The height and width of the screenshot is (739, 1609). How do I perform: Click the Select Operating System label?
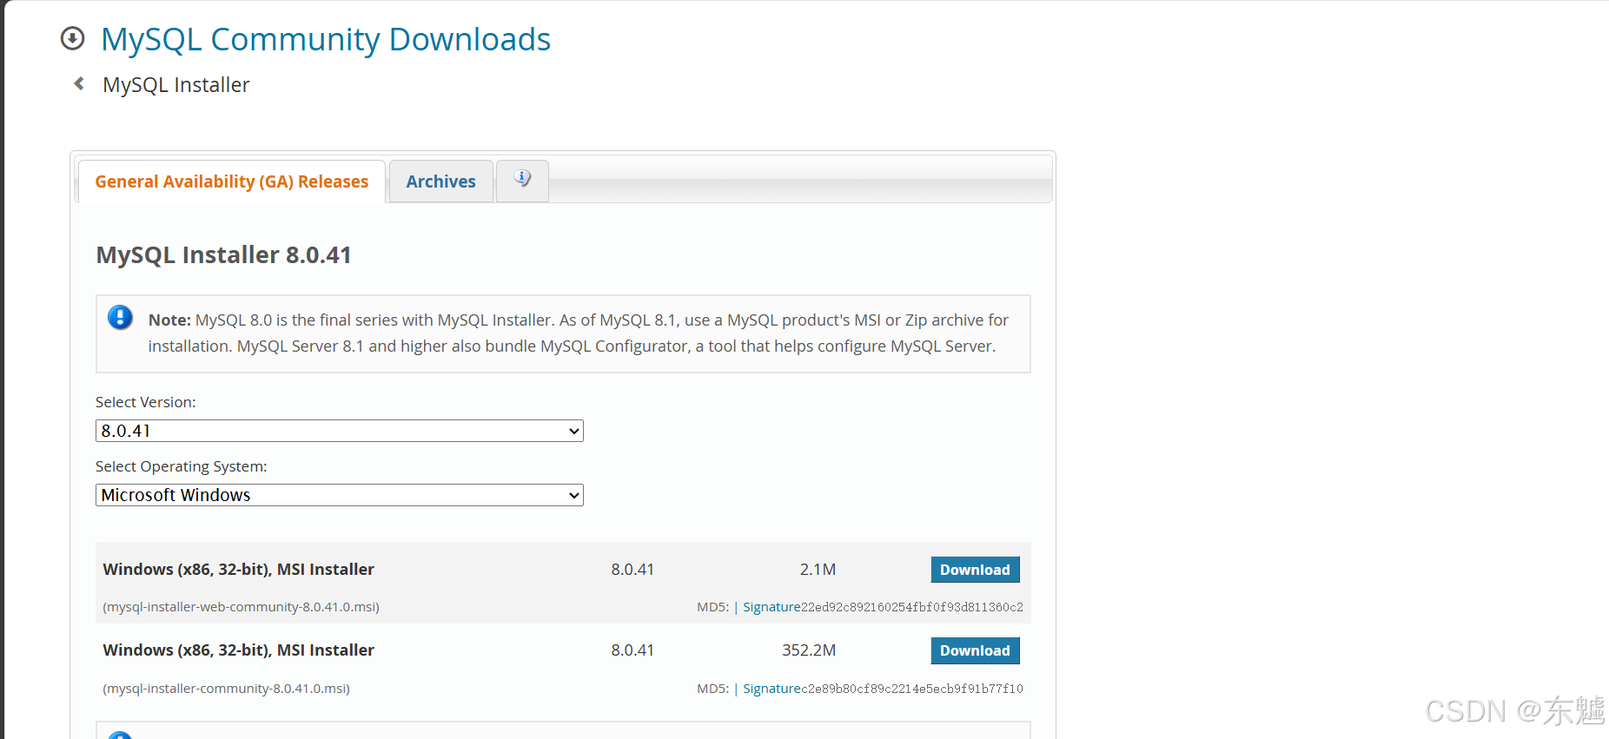click(x=182, y=466)
